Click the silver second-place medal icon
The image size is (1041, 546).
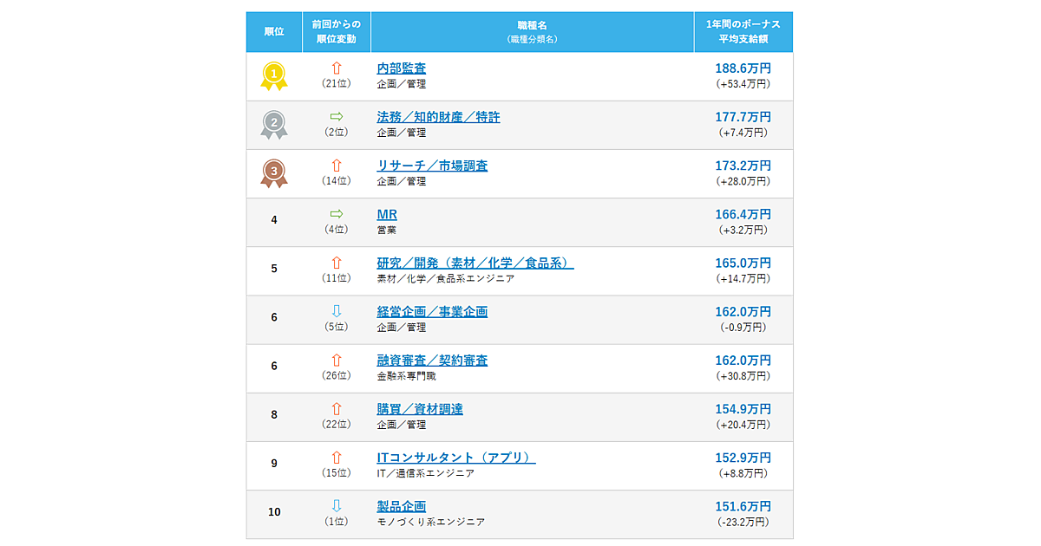(274, 125)
